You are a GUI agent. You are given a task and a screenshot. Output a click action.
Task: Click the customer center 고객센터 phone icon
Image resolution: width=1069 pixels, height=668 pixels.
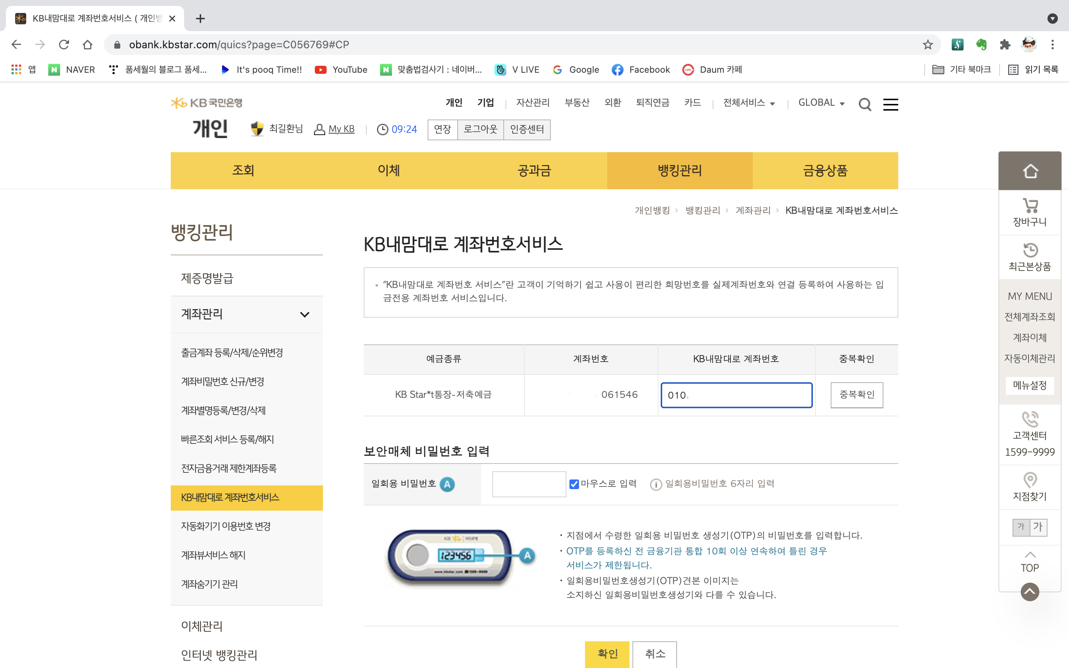pyautogui.click(x=1030, y=419)
